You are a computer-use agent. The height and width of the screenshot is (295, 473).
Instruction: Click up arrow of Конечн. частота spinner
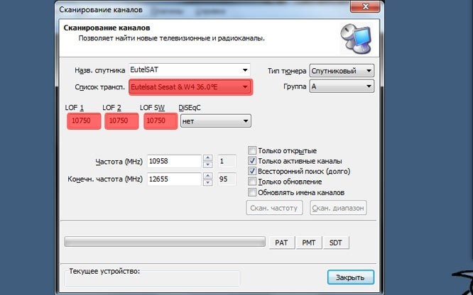207,176
